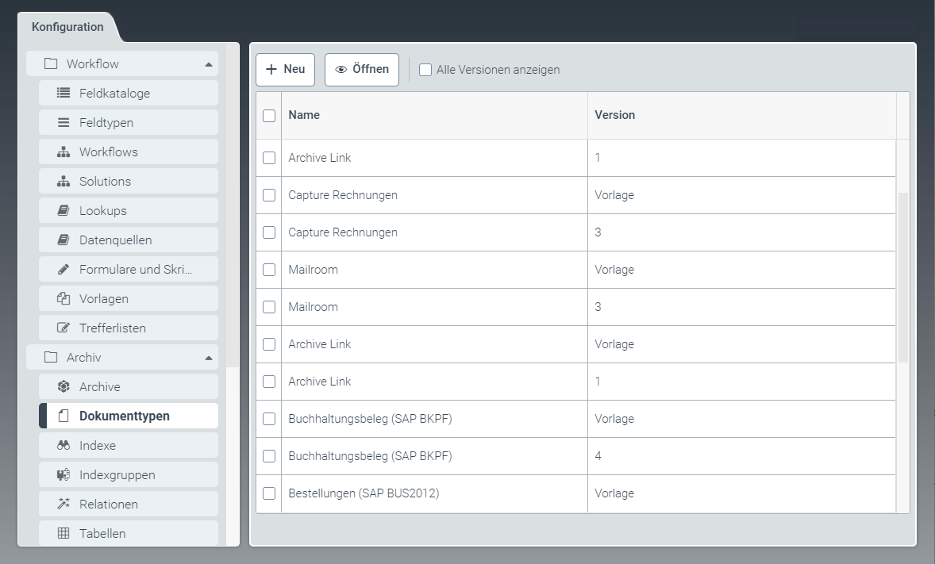Click the pencil icon beside Formulare und Skripte
The height and width of the screenshot is (564, 935).
tap(63, 269)
